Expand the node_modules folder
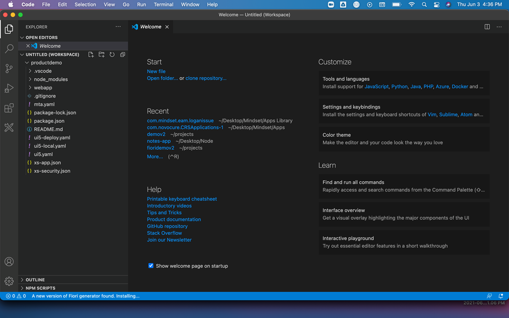 [30, 79]
